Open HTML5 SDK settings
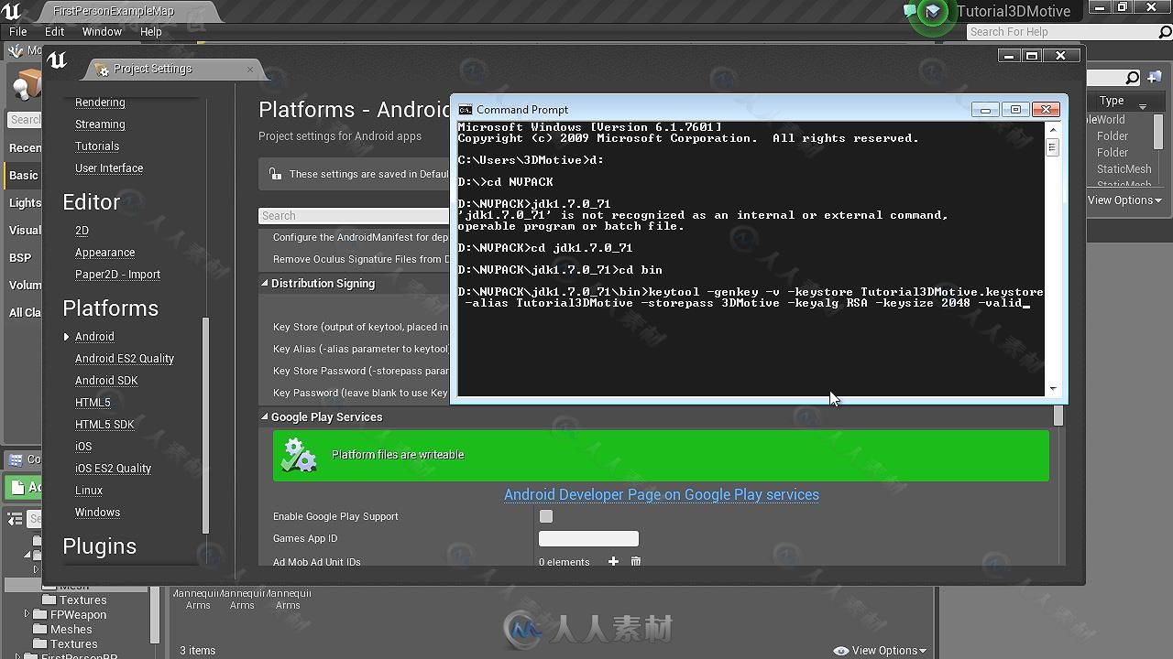The height and width of the screenshot is (659, 1173). 104,425
